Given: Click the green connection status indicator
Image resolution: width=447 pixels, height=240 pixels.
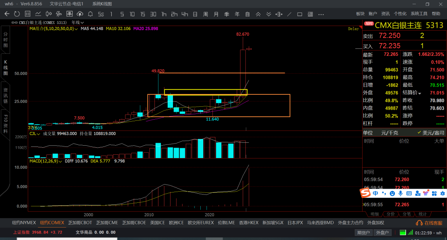Looking at the screenshot, I should pos(403,233).
